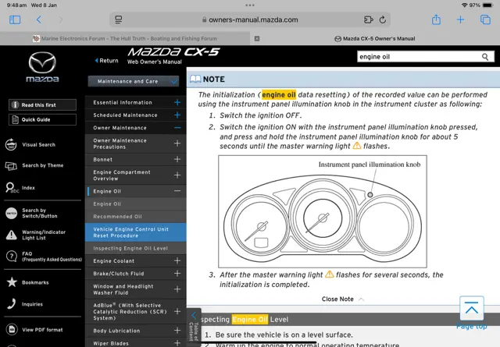
Task: Click the Mazda logo
Action: [x=42, y=67]
